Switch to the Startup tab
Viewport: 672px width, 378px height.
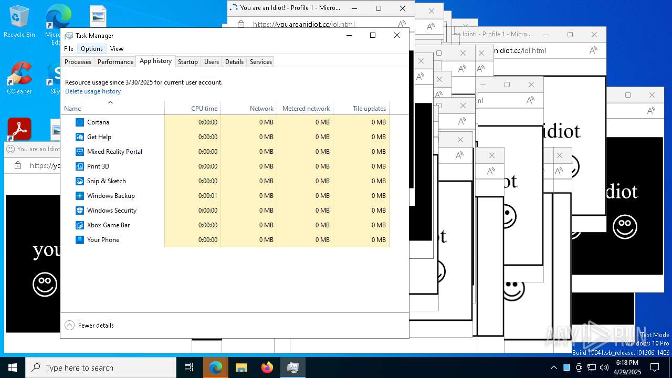[187, 62]
